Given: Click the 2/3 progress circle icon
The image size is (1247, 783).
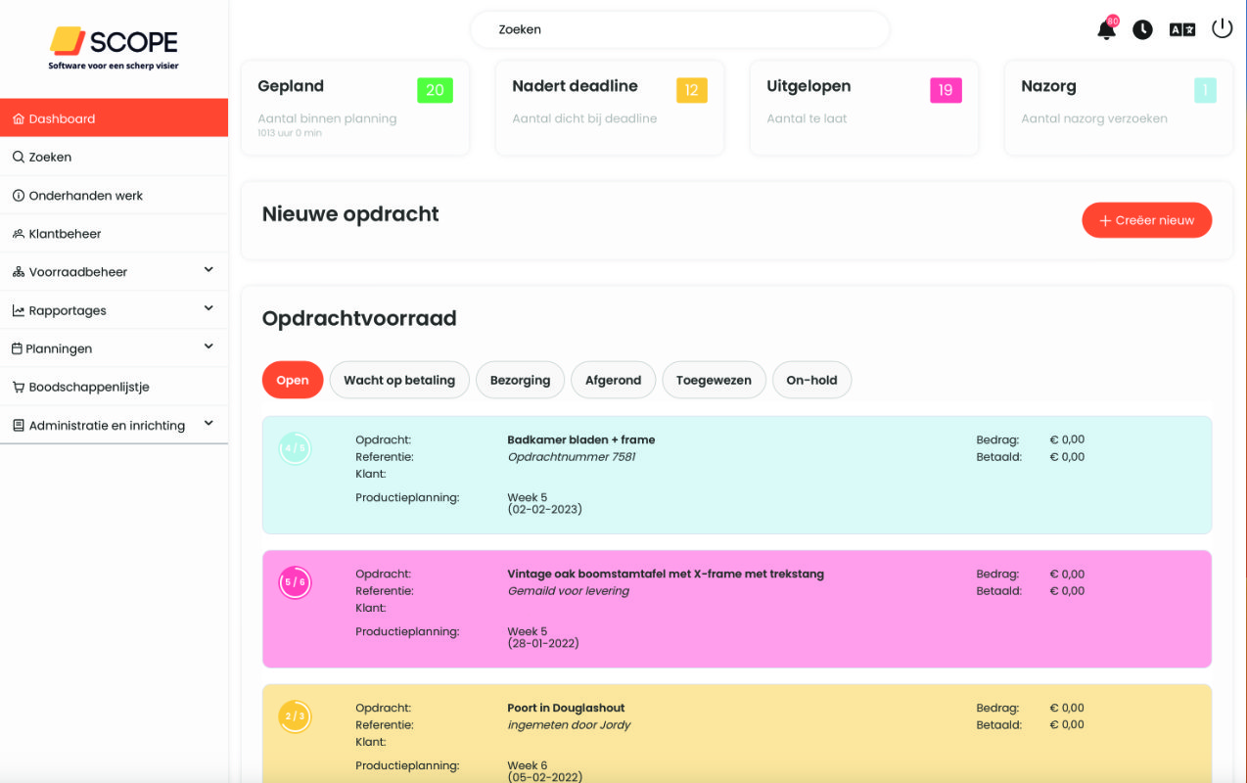Looking at the screenshot, I should pyautogui.click(x=295, y=716).
